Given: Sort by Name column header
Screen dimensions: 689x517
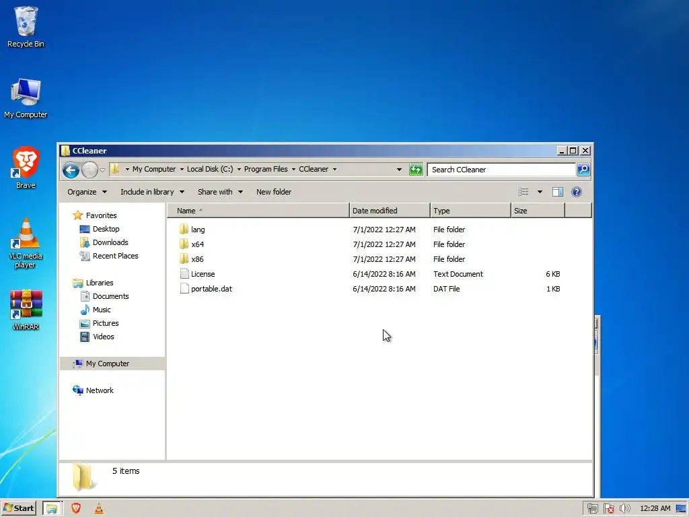Looking at the screenshot, I should (258, 211).
